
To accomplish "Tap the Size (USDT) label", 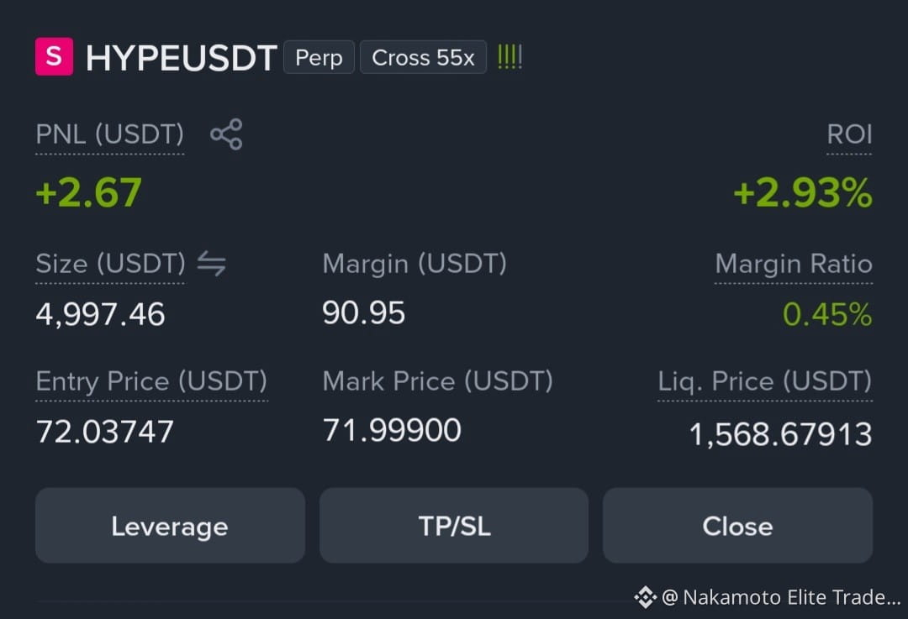I will [111, 264].
